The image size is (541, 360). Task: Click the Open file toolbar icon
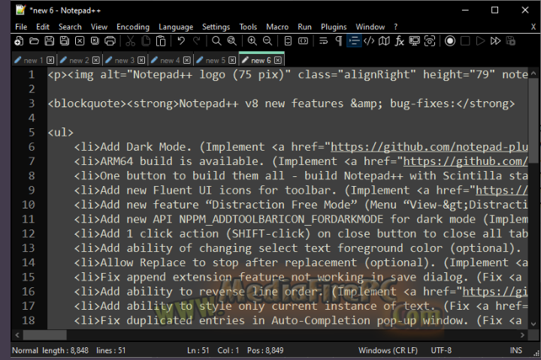[x=34, y=41]
